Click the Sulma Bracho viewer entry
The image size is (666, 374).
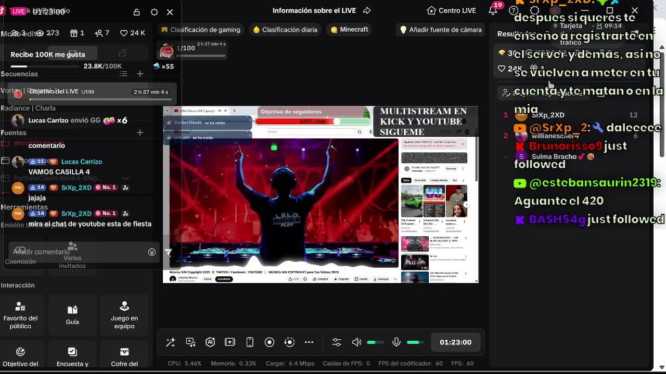(571, 156)
